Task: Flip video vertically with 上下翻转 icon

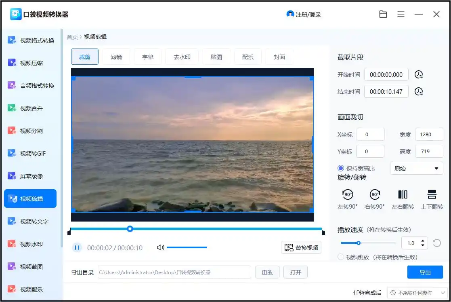Action: [x=432, y=195]
